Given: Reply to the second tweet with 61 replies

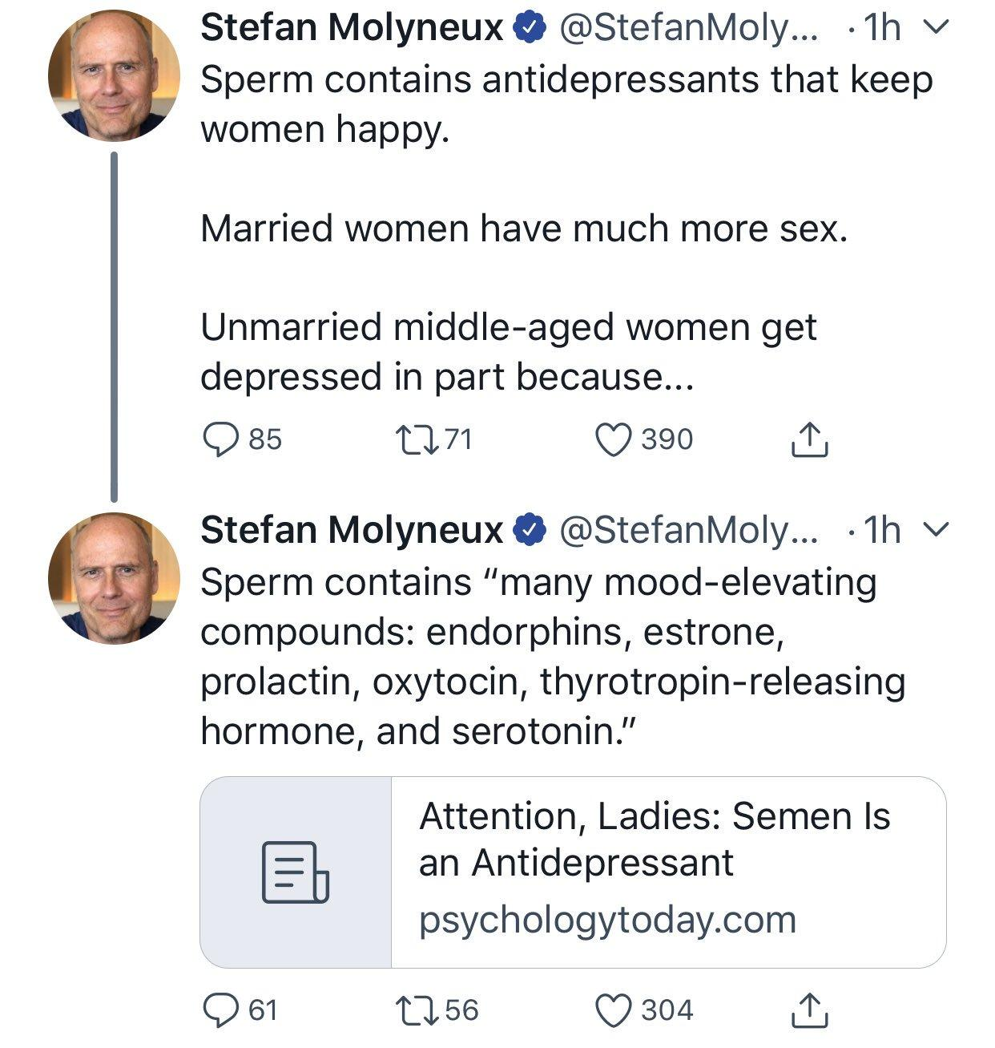Looking at the screenshot, I should [x=218, y=1010].
